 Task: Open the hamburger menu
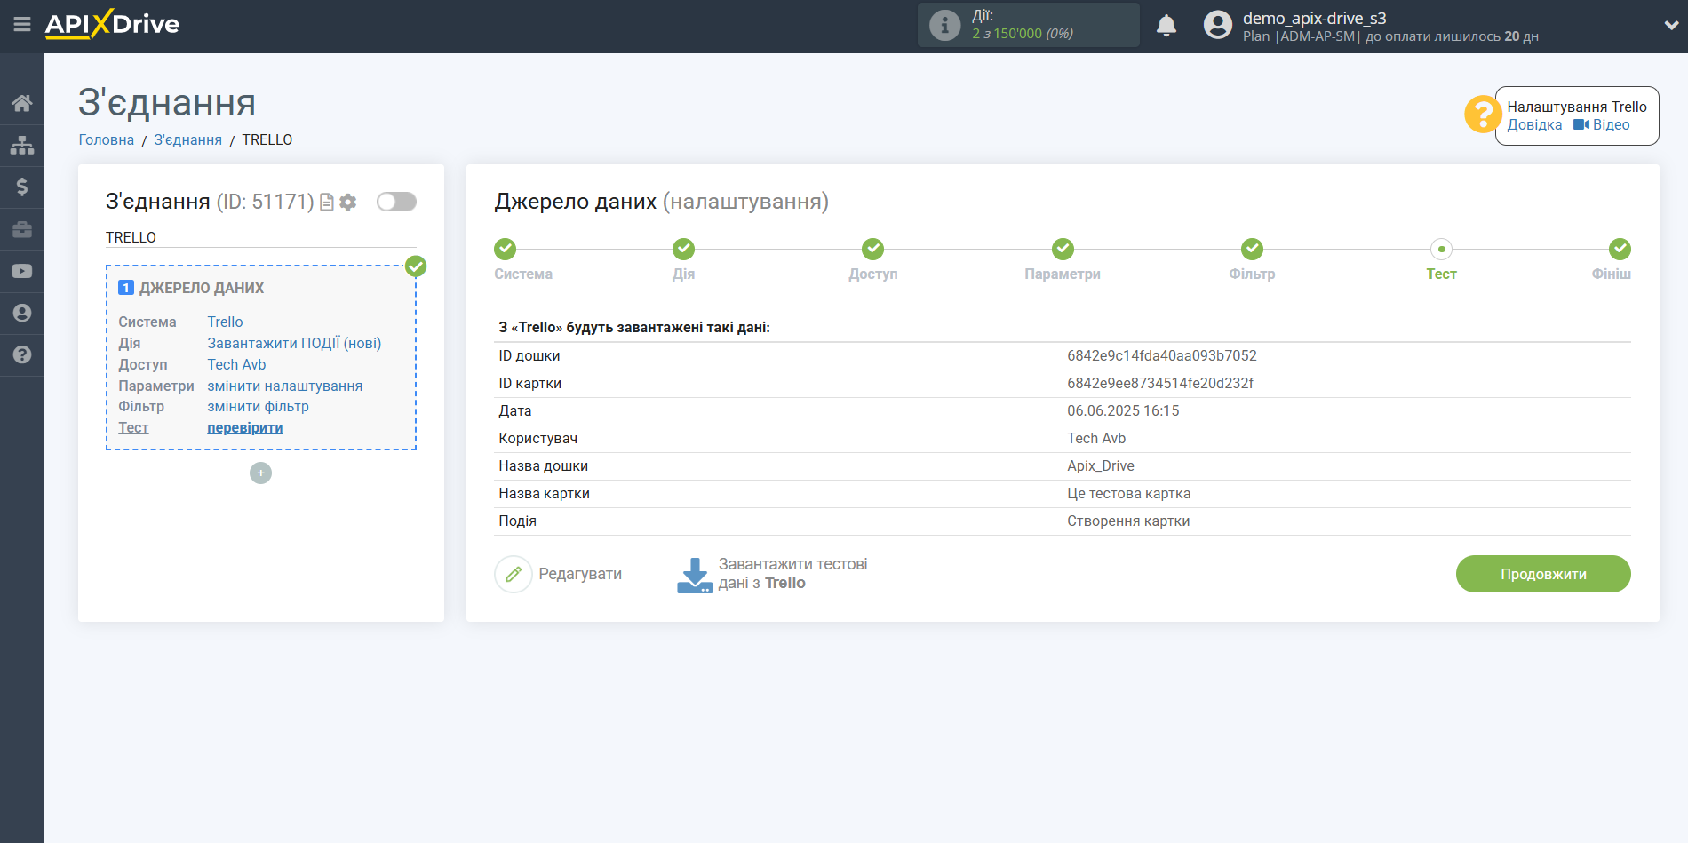coord(22,24)
